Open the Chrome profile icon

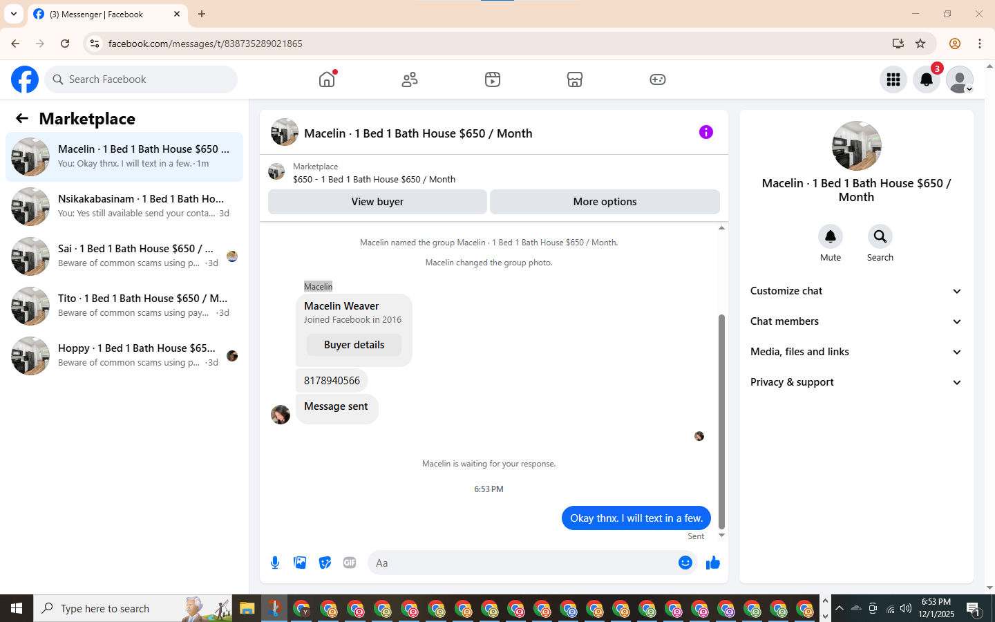[955, 44]
